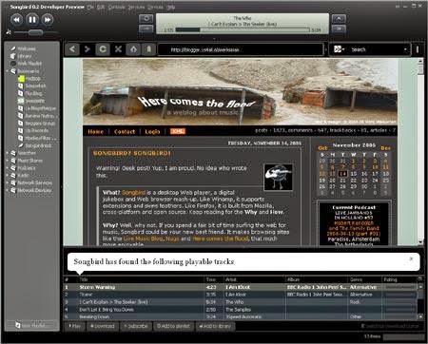Close the playable tracks notification bubble
The height and width of the screenshot is (344, 428).
tap(411, 258)
